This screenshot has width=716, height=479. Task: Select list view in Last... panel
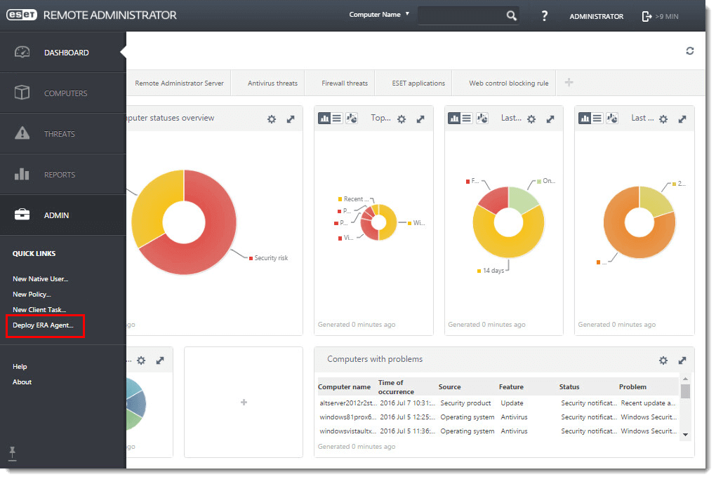[x=467, y=119]
